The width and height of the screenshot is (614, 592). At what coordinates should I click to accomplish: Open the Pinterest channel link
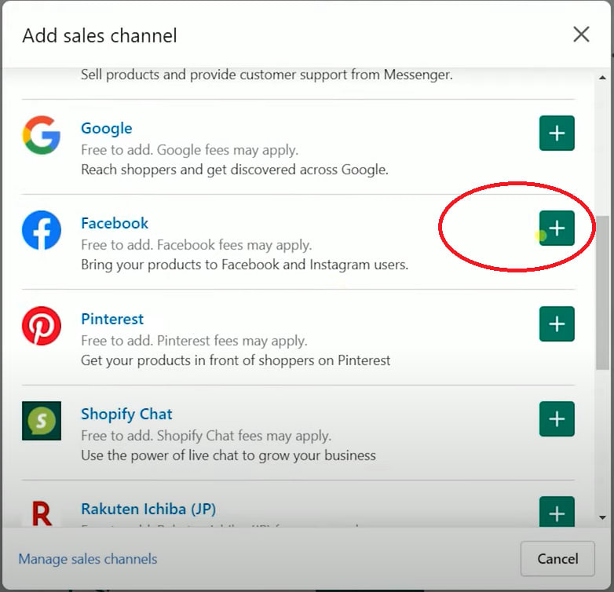point(112,319)
